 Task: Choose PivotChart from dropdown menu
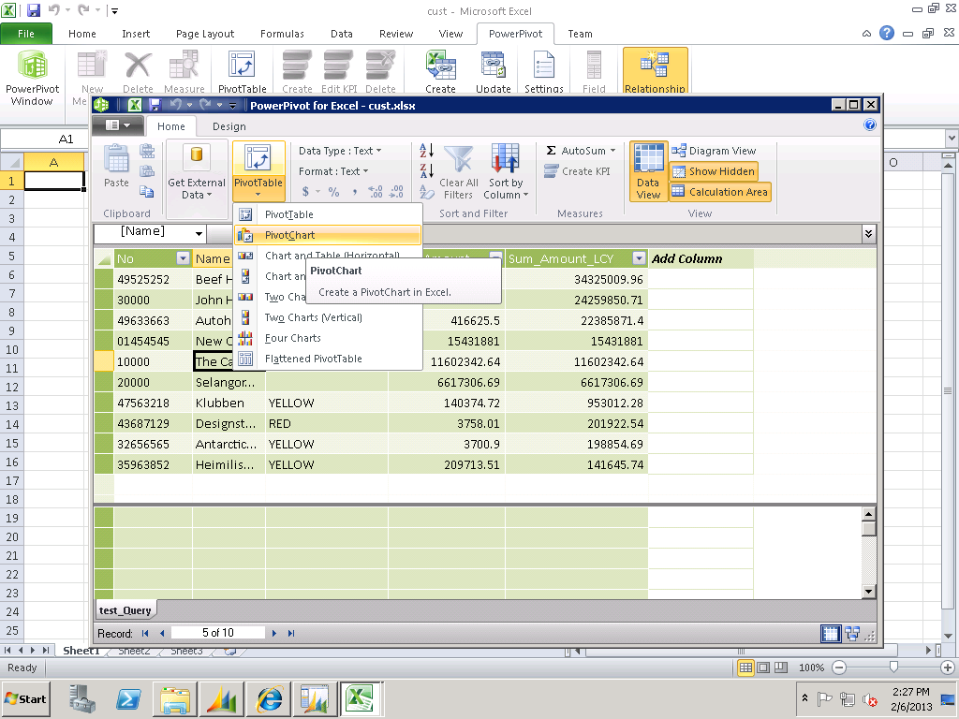click(327, 235)
